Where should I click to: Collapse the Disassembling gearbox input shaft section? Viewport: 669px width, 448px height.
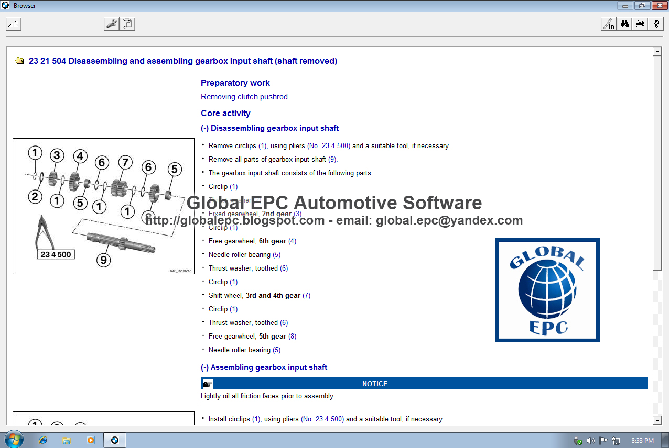coord(204,128)
